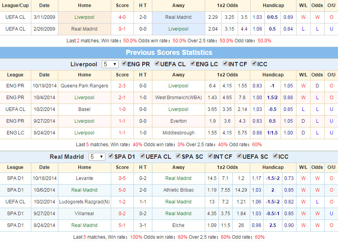The image size is (338, 243).
Task: Click the 5-0 score versus Athletic Bilbao
Action: (x=122, y=190)
